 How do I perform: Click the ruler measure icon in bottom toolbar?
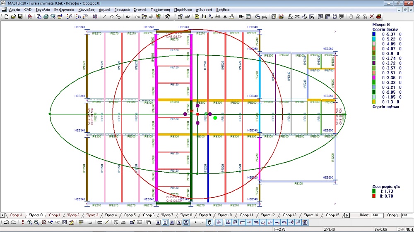point(99,222)
